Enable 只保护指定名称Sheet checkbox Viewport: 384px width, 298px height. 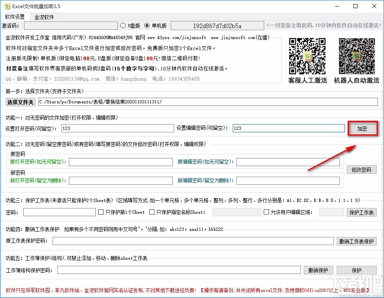[x=152, y=212]
